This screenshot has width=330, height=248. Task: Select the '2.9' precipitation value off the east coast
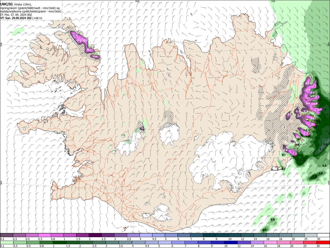325,144
